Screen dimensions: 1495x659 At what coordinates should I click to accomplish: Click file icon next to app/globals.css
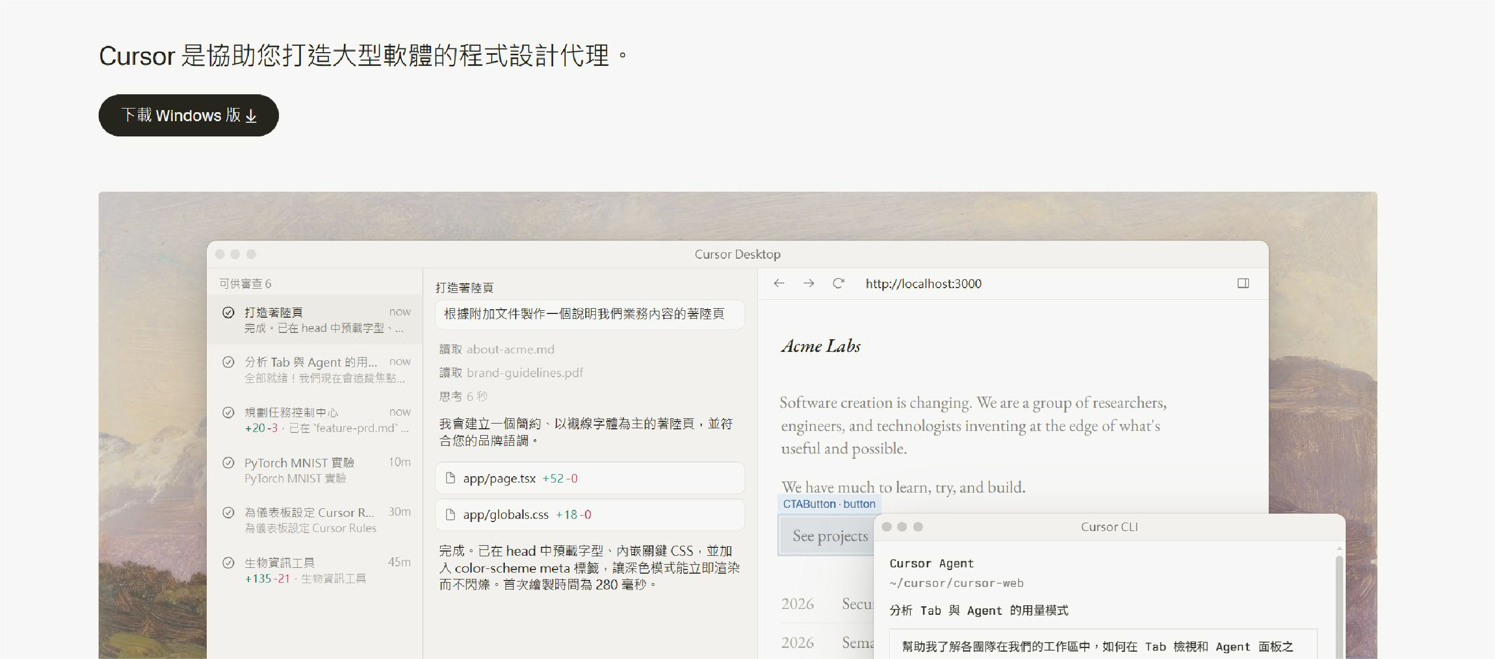click(x=450, y=514)
